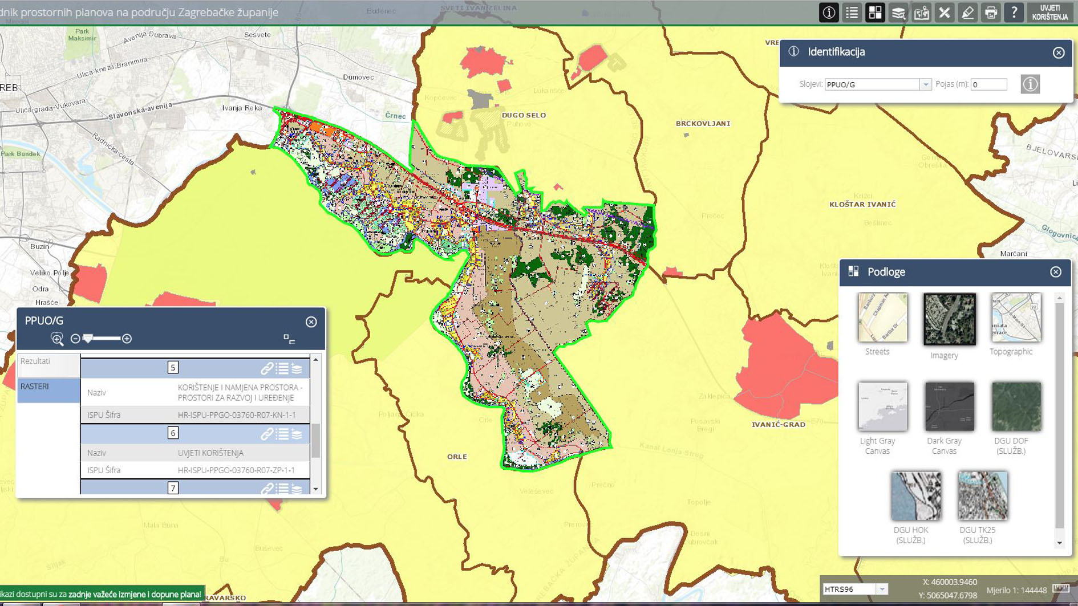Click the results list scrollbar thumb
This screenshot has height=606, width=1078.
316,440
